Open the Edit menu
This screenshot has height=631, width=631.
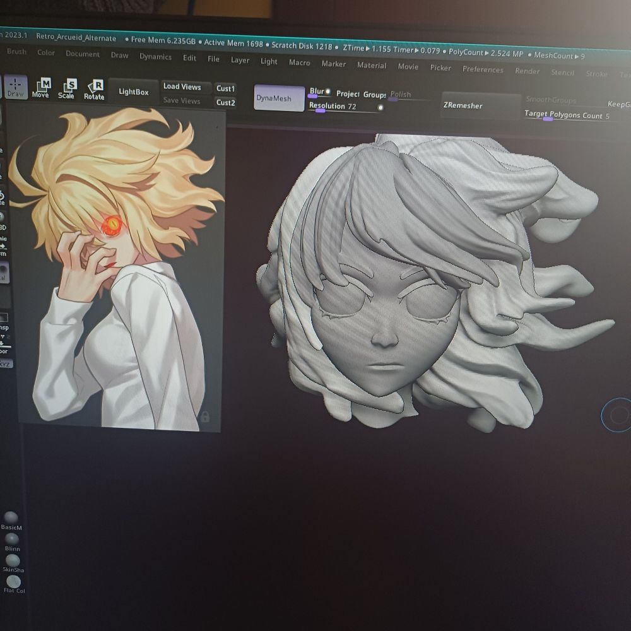189,58
